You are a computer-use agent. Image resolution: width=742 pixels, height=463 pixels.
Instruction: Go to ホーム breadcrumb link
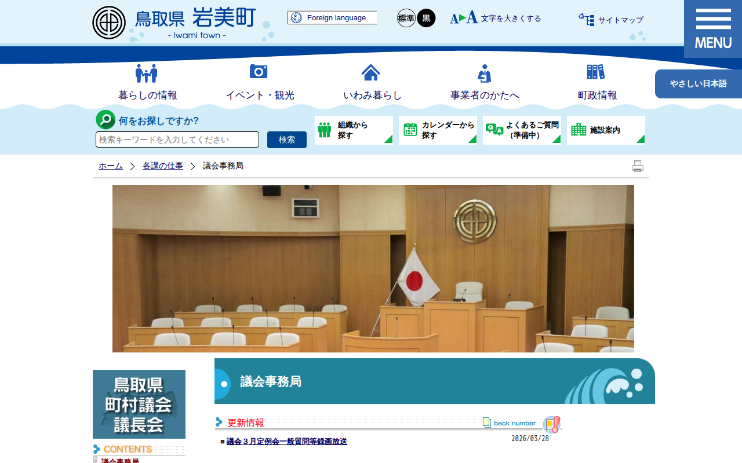click(x=111, y=166)
